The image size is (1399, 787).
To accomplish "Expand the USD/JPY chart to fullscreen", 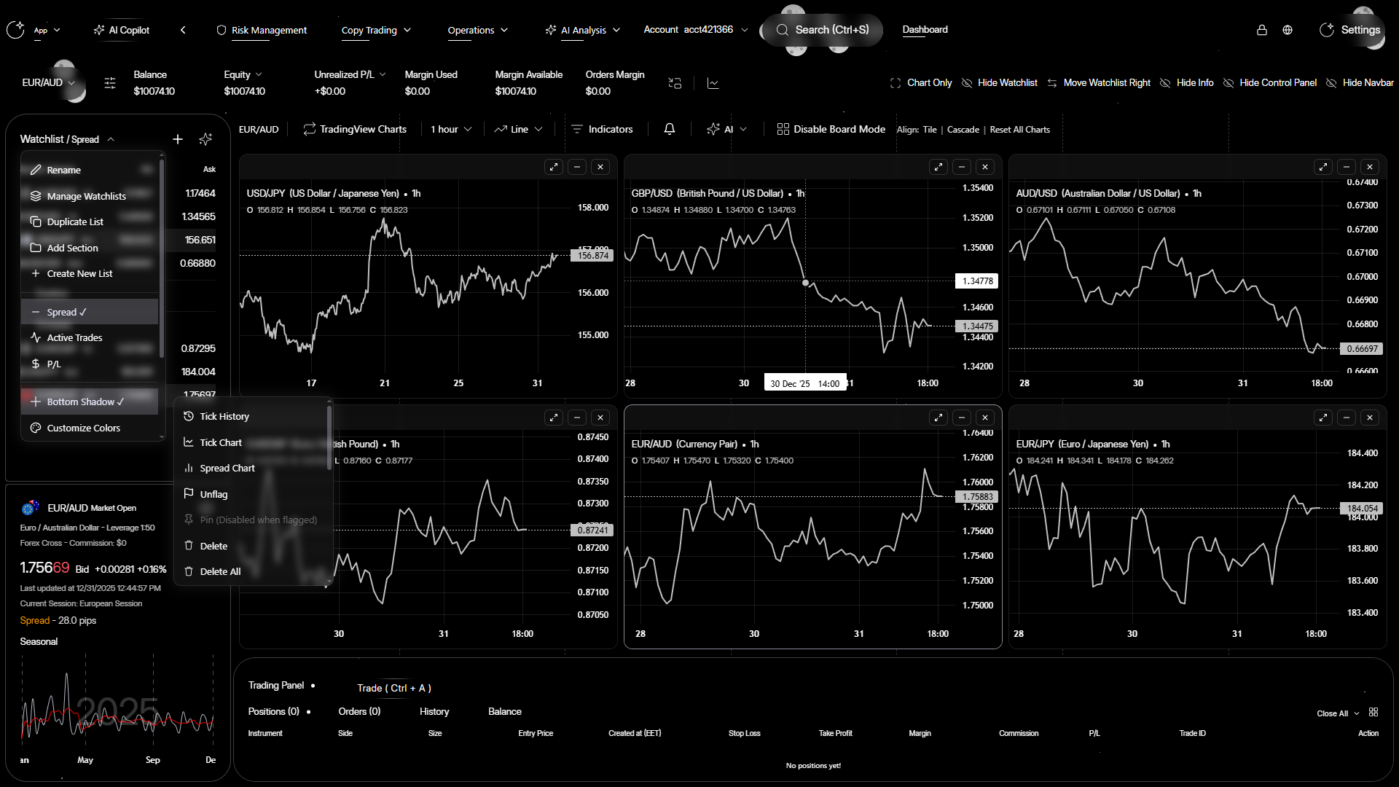I will pos(554,167).
